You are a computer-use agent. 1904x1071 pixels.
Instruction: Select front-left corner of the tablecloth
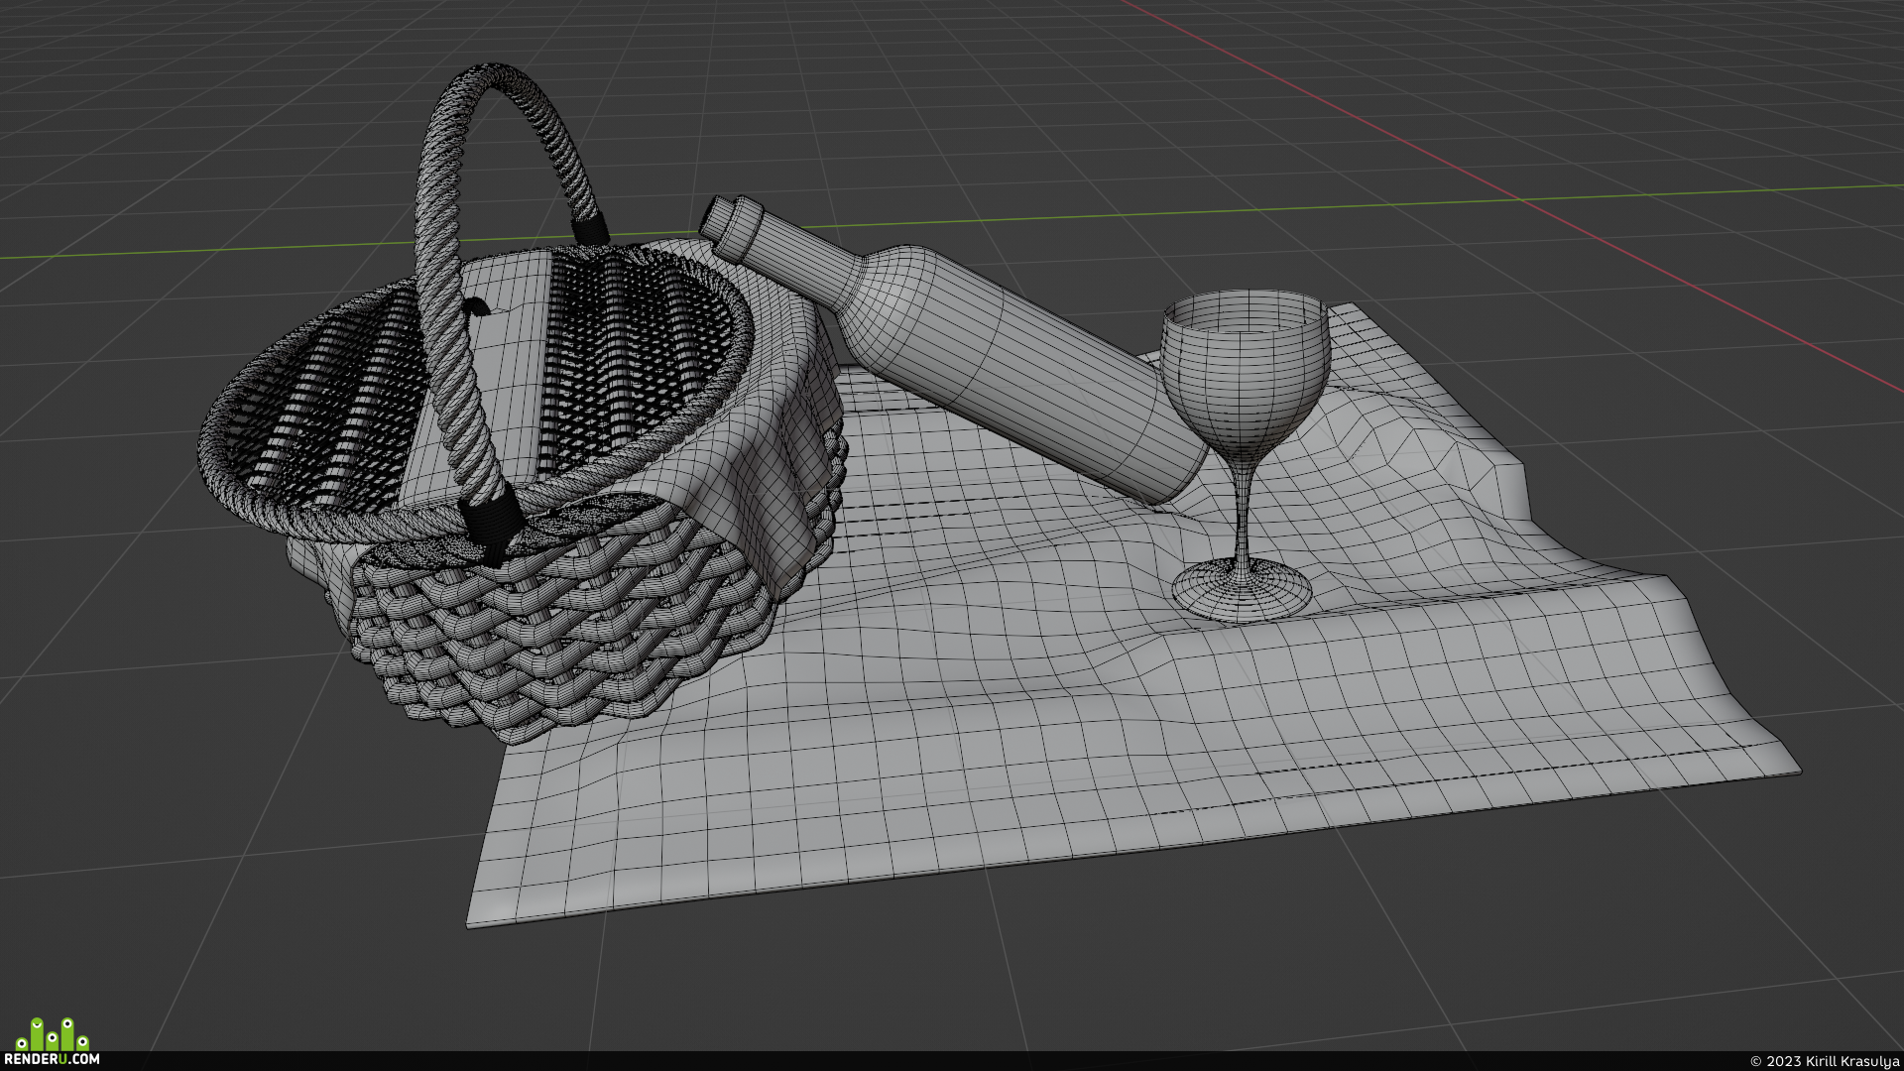click(474, 917)
